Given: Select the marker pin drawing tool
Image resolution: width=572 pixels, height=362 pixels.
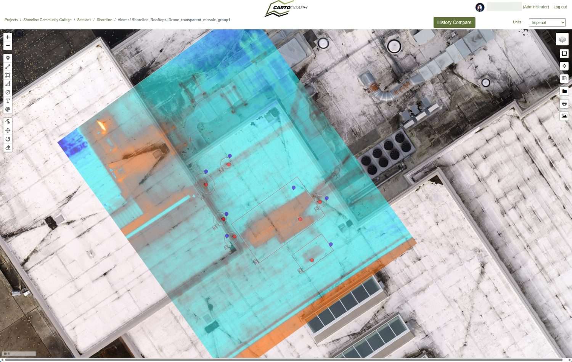Looking at the screenshot, I should [x=8, y=58].
